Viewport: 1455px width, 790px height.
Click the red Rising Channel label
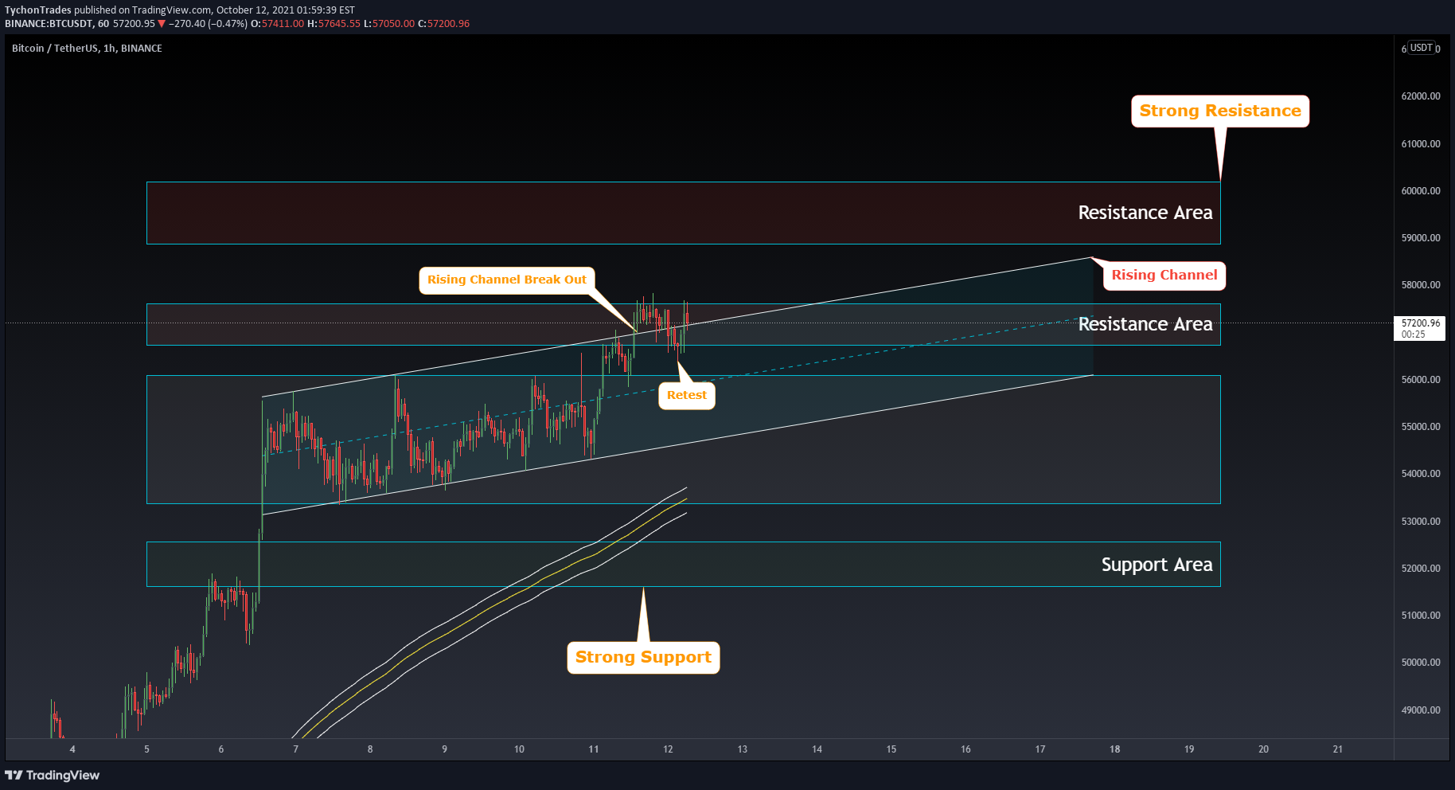pyautogui.click(x=1164, y=275)
